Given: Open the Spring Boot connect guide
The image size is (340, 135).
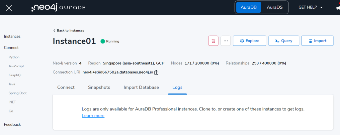Looking at the screenshot, I should click(x=18, y=93).
